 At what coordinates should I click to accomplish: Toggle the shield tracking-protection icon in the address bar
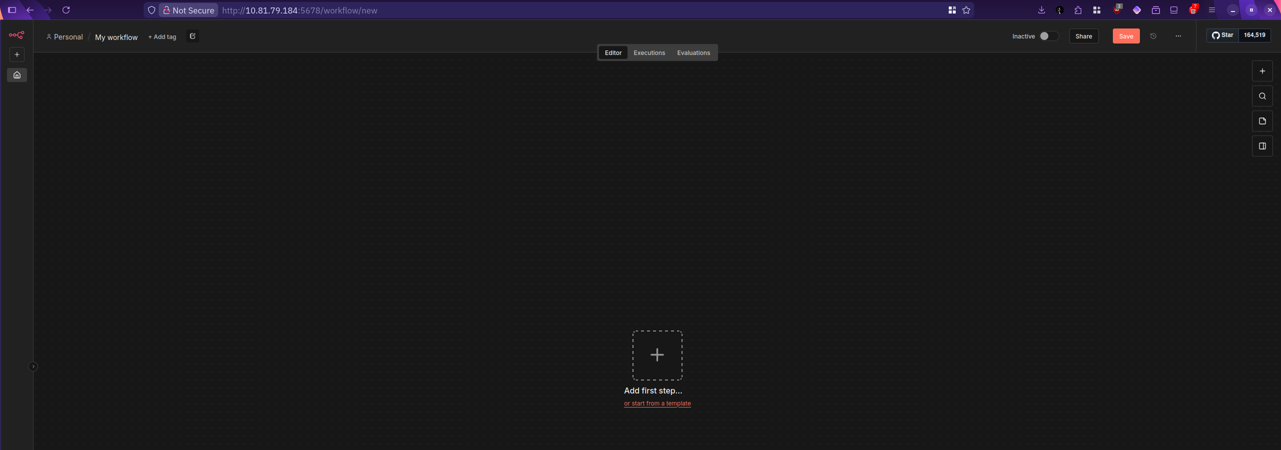point(151,10)
